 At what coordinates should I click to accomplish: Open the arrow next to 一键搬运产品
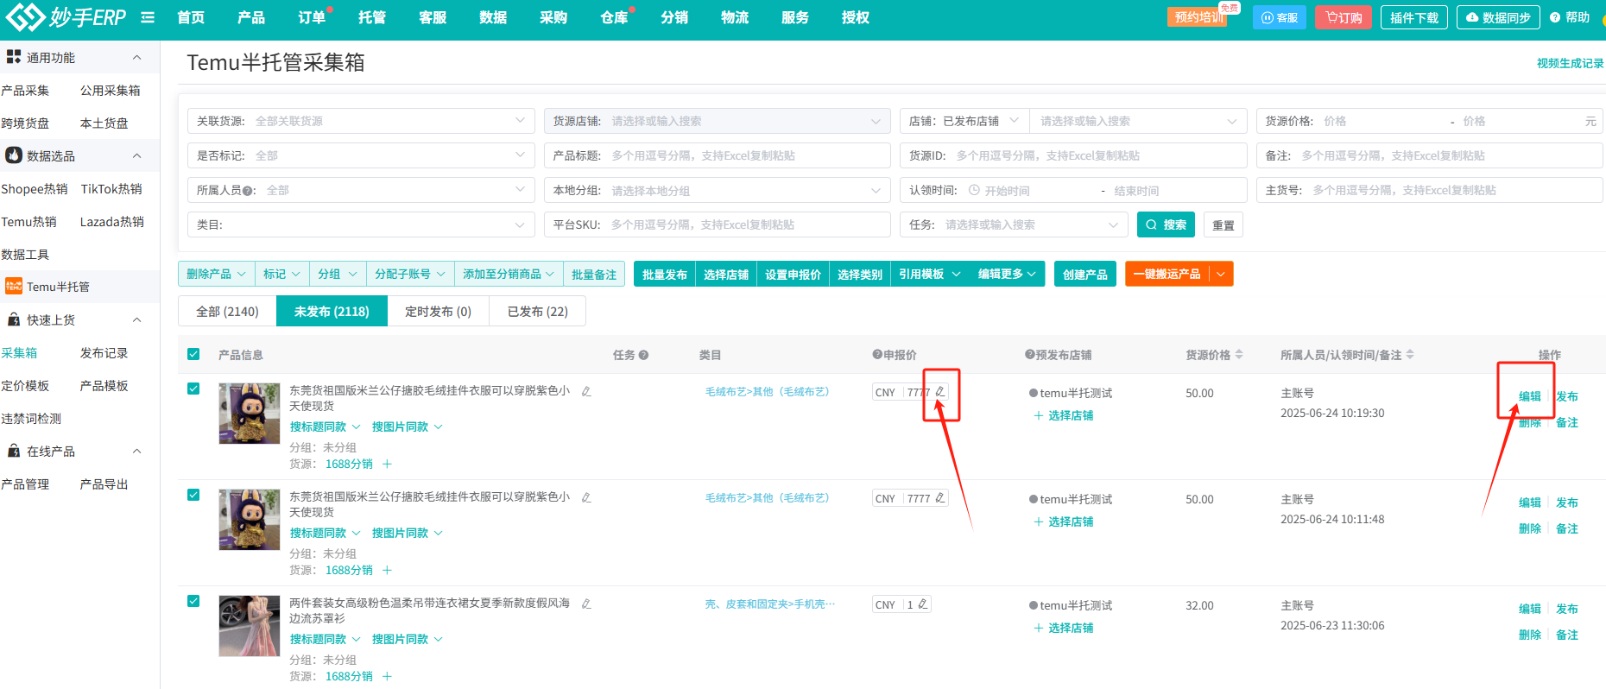1220,274
